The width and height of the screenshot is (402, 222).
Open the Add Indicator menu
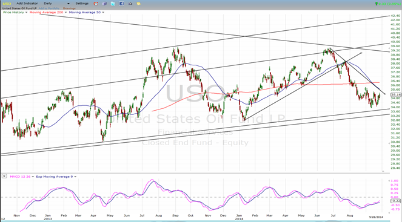(27, 4)
